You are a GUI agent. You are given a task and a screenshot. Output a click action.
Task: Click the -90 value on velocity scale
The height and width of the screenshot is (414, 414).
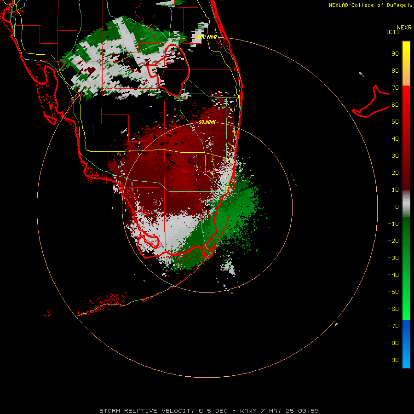[x=393, y=360]
